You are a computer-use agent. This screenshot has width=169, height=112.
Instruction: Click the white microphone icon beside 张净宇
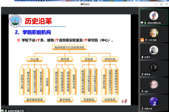point(142,57)
